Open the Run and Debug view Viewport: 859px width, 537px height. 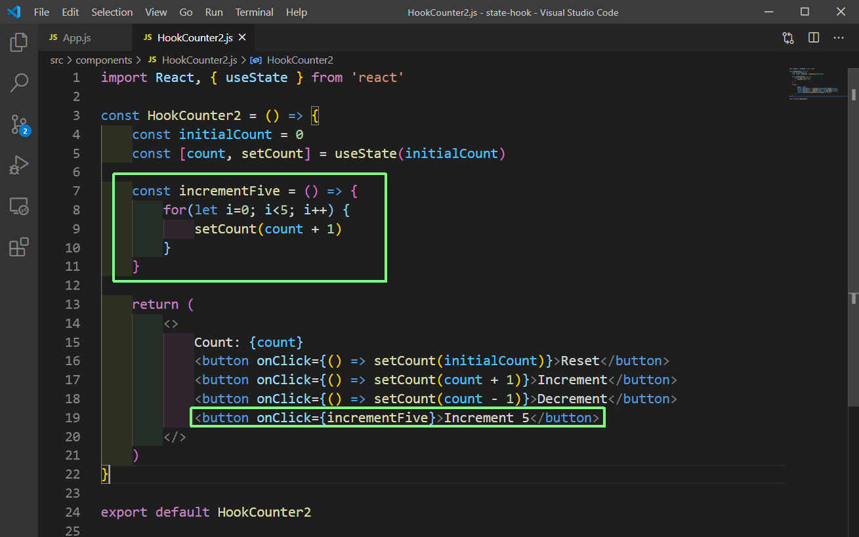[x=19, y=165]
